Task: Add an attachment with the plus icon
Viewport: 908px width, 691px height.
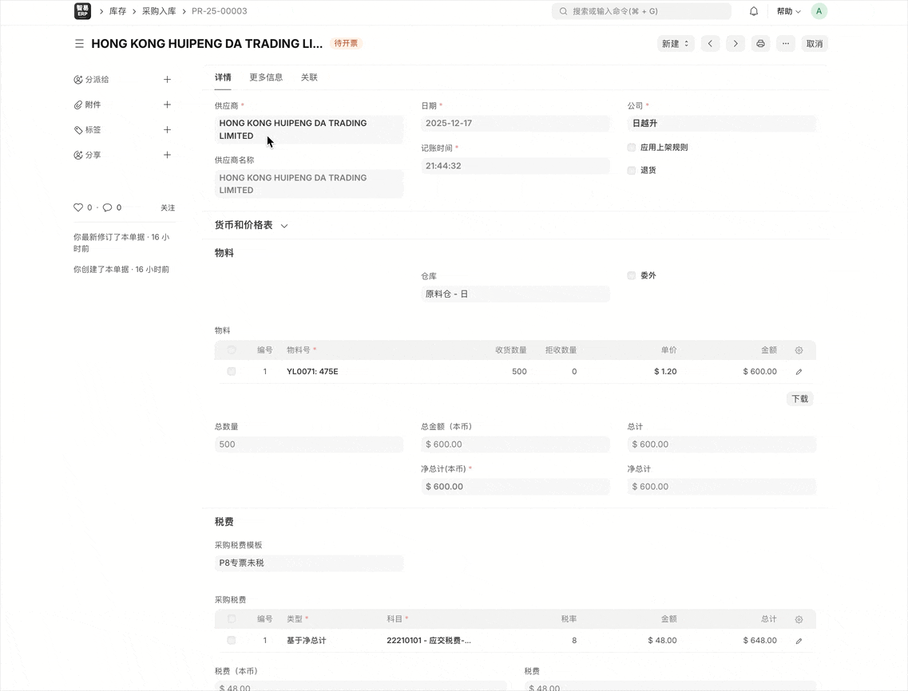Action: pyautogui.click(x=167, y=105)
